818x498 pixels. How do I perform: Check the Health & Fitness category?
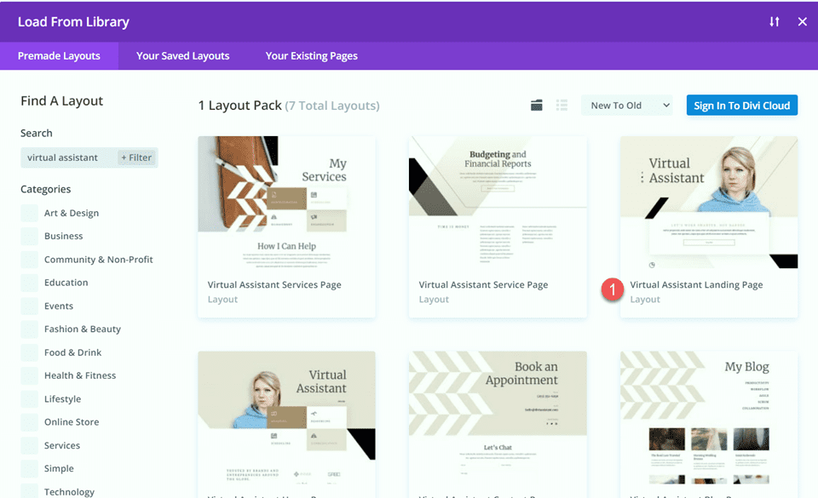(29, 375)
